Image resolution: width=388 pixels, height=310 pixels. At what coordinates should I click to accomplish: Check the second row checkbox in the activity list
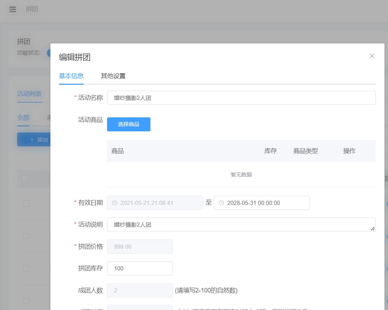click(x=26, y=236)
